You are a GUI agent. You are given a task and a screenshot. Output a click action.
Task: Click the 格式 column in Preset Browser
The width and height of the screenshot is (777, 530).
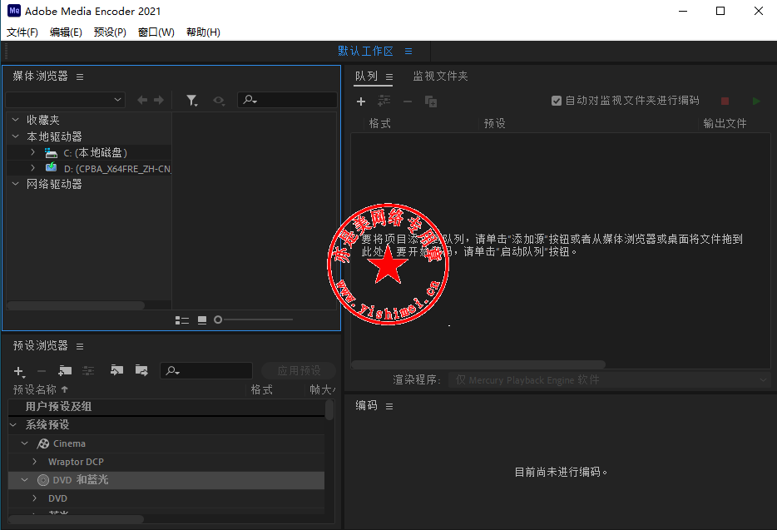click(262, 389)
